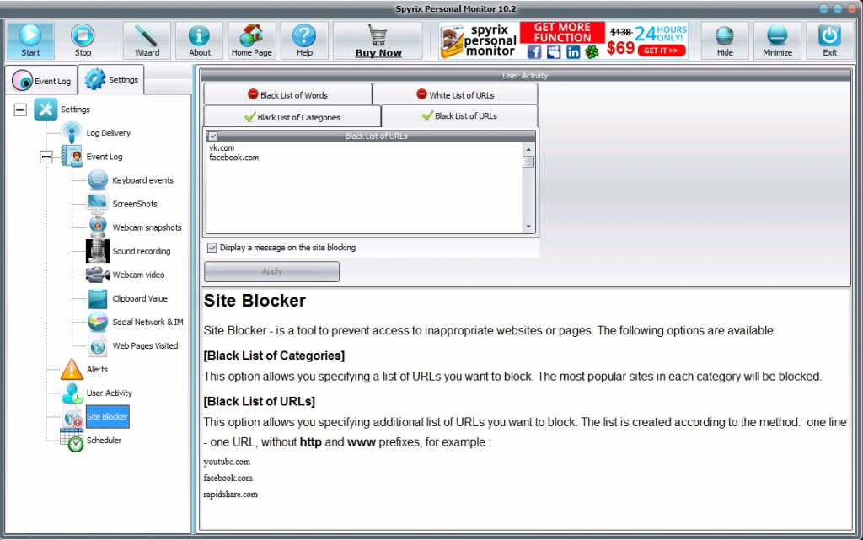
Task: Select Webcam snapshots in settings tree
Action: tap(147, 227)
